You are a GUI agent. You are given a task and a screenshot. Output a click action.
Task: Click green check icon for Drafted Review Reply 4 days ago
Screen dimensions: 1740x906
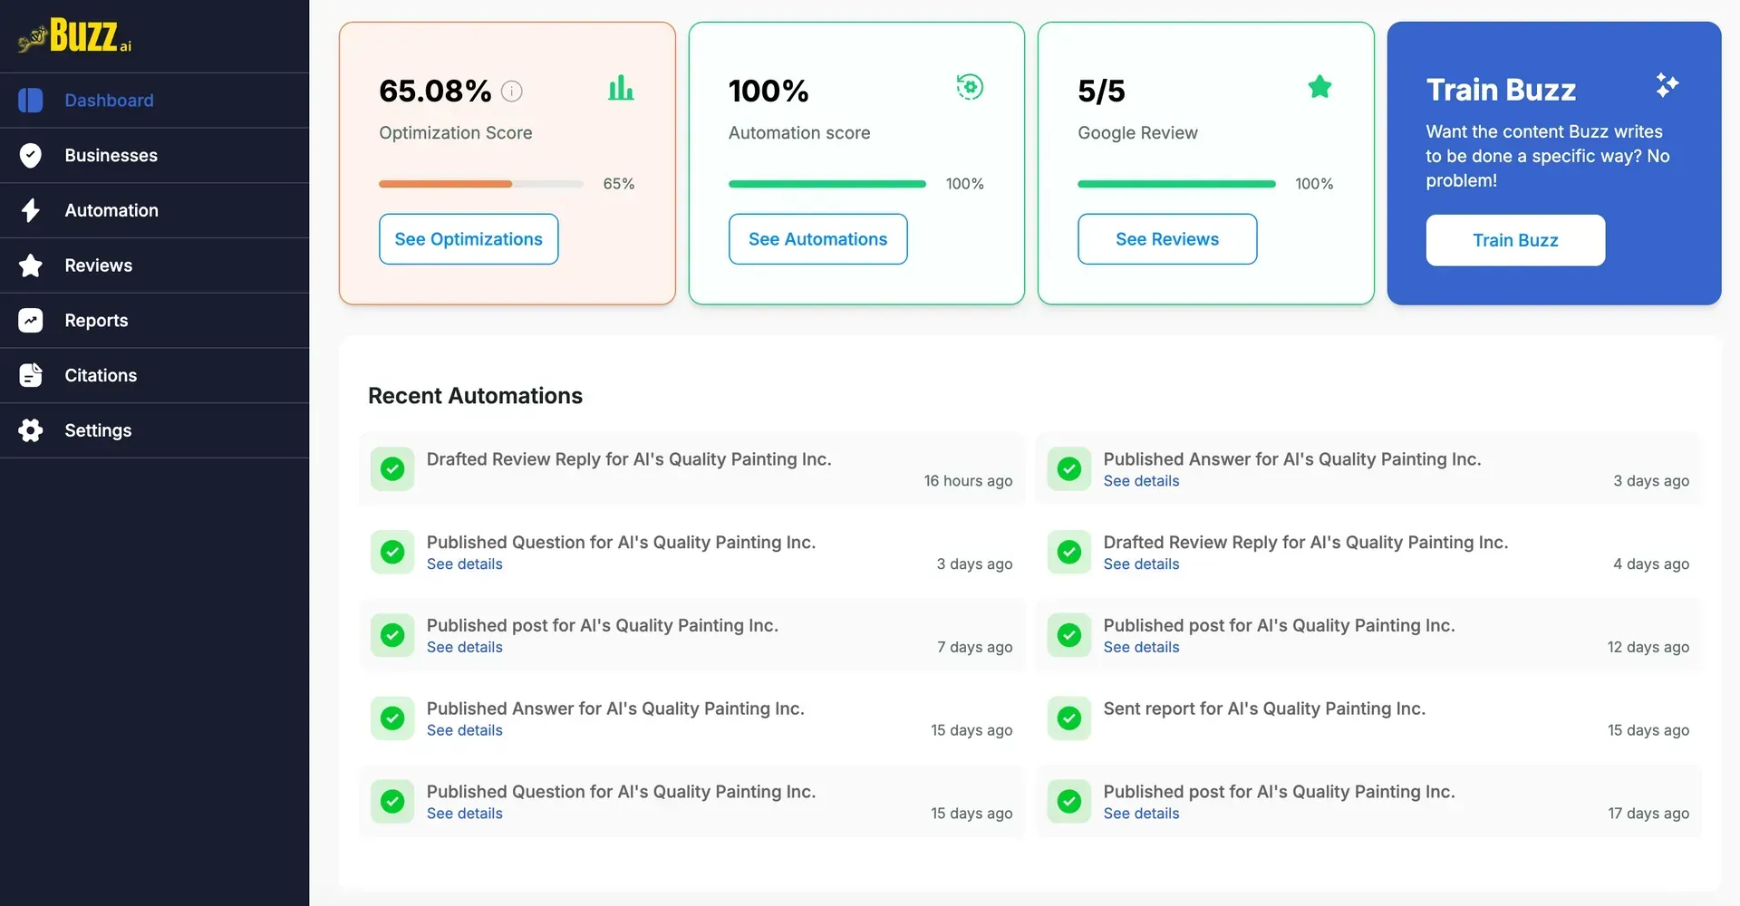[x=1069, y=553]
